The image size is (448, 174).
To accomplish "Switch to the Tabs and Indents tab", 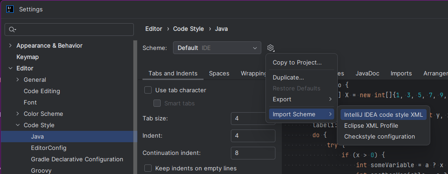I will click(173, 73).
